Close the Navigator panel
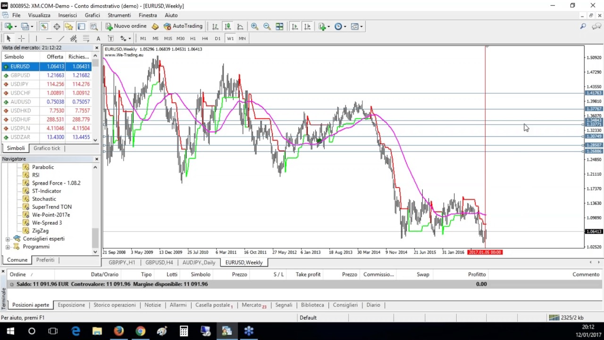Screen dimensions: 604x340 [x=97, y=159]
